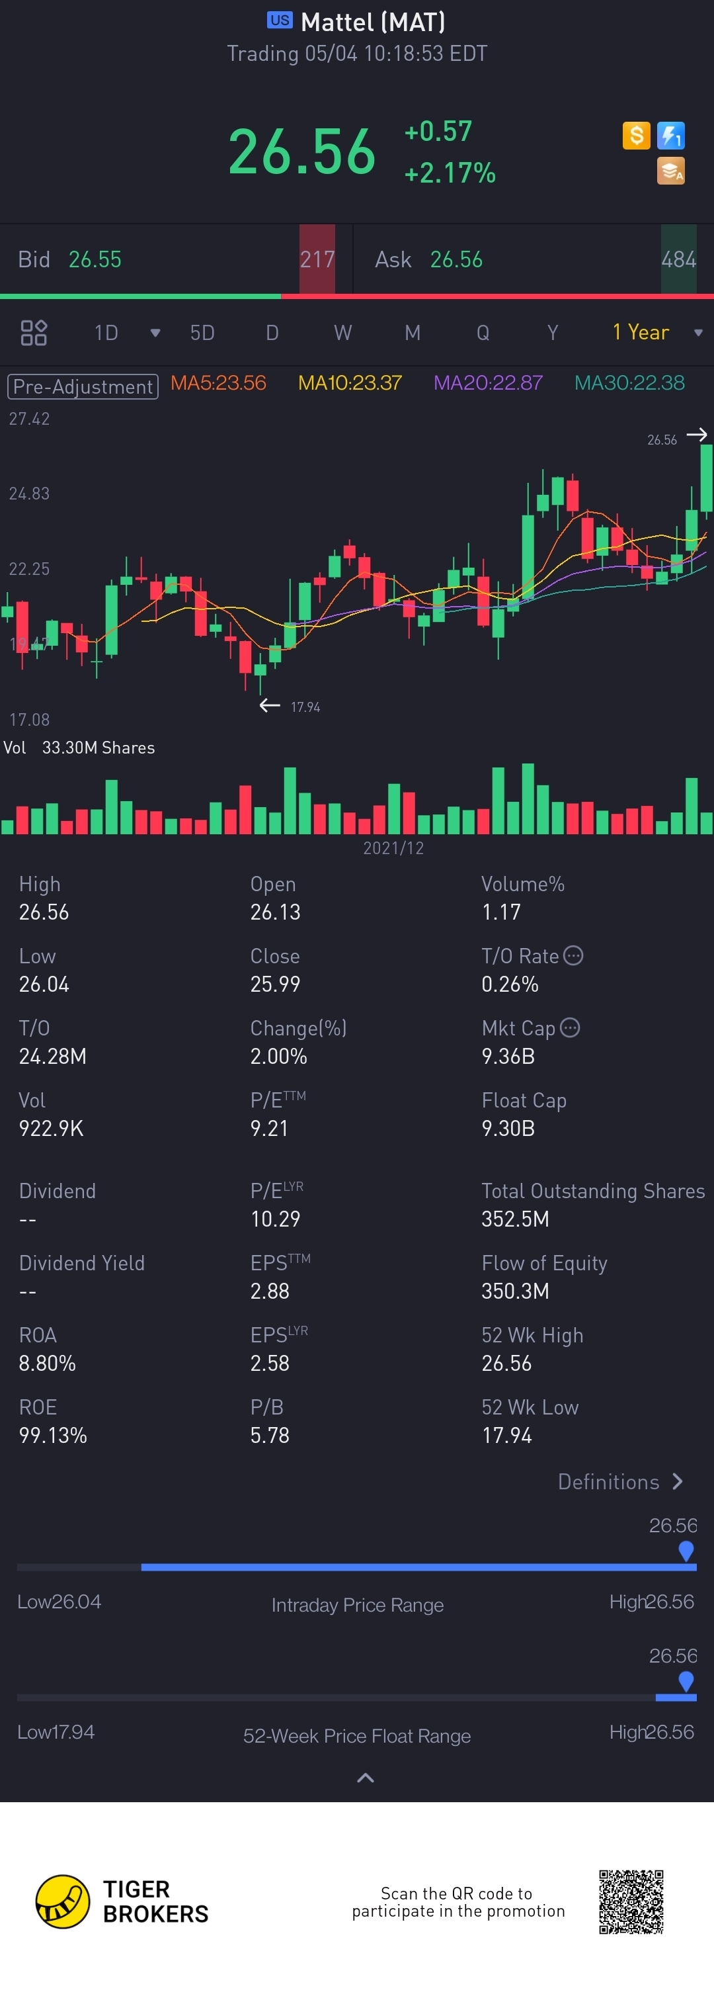Screen dimensions: 714x2002
Task: Select the W weekly chart tab
Action: [x=342, y=333]
